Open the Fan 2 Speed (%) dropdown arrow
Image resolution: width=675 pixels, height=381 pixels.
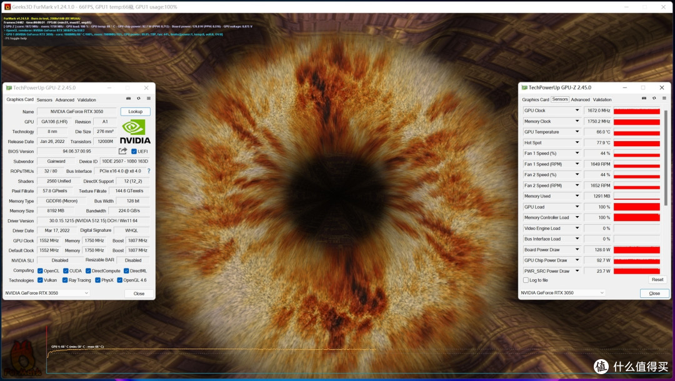coord(577,175)
